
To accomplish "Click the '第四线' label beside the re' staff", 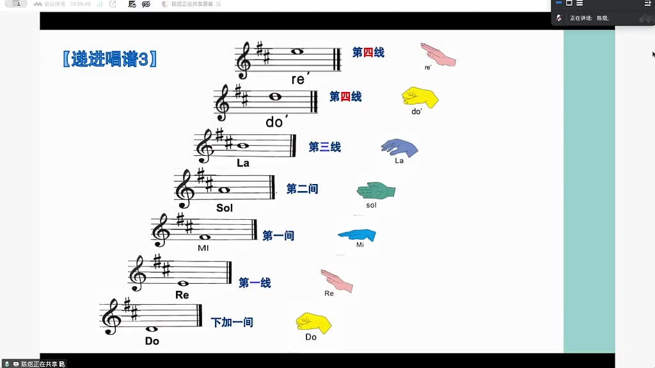I will click(x=368, y=52).
